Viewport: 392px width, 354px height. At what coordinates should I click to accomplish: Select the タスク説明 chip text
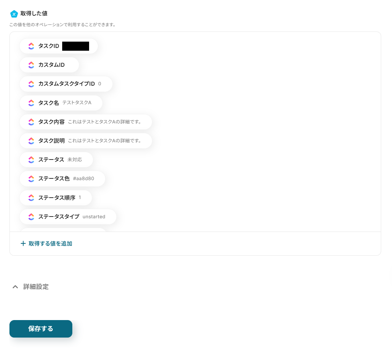click(86, 141)
